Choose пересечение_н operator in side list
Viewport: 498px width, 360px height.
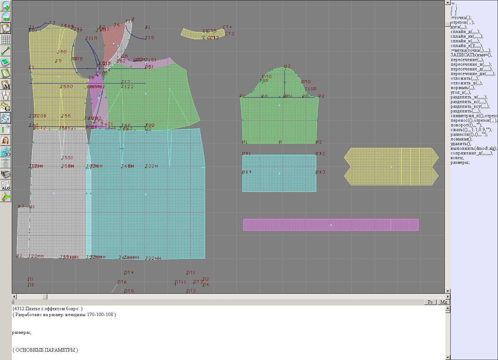(x=471, y=64)
